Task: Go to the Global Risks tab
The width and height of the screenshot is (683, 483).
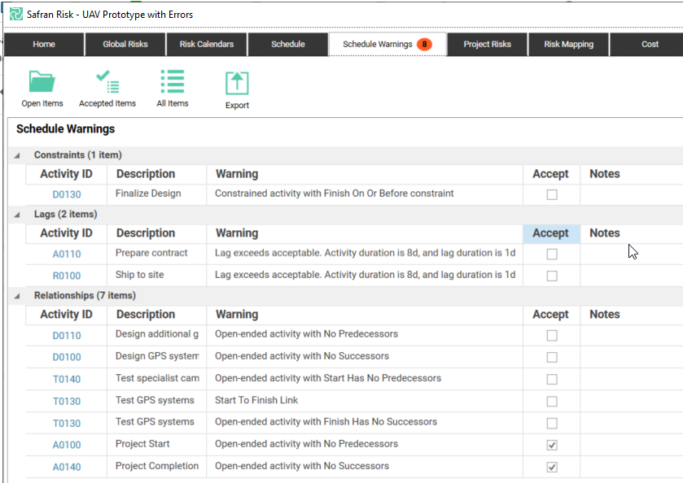Action: tap(125, 44)
